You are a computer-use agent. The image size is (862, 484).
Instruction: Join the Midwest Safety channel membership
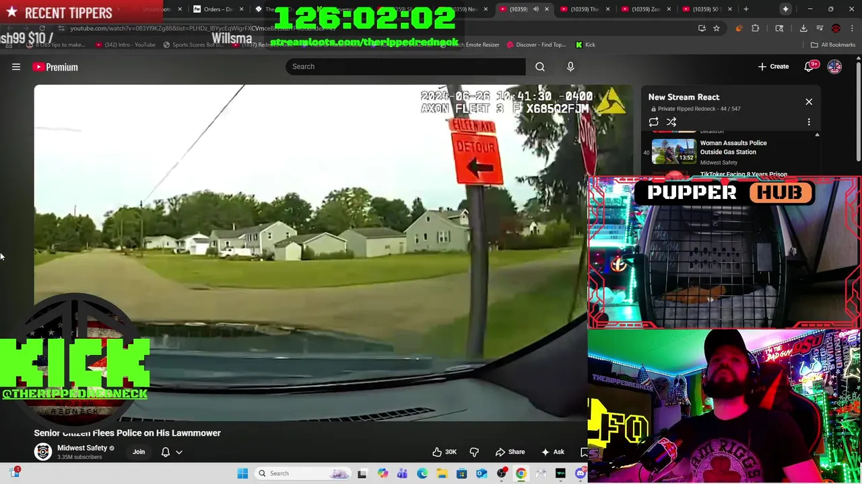coord(139,452)
